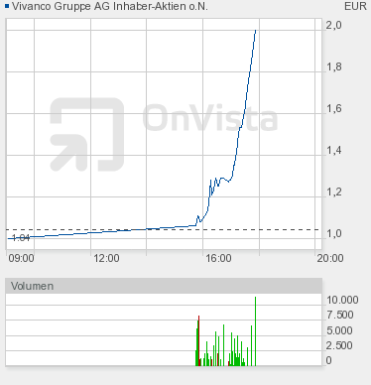The height and width of the screenshot is (385, 371).
Task: Click the Volumen panel header
Action: click(164, 286)
